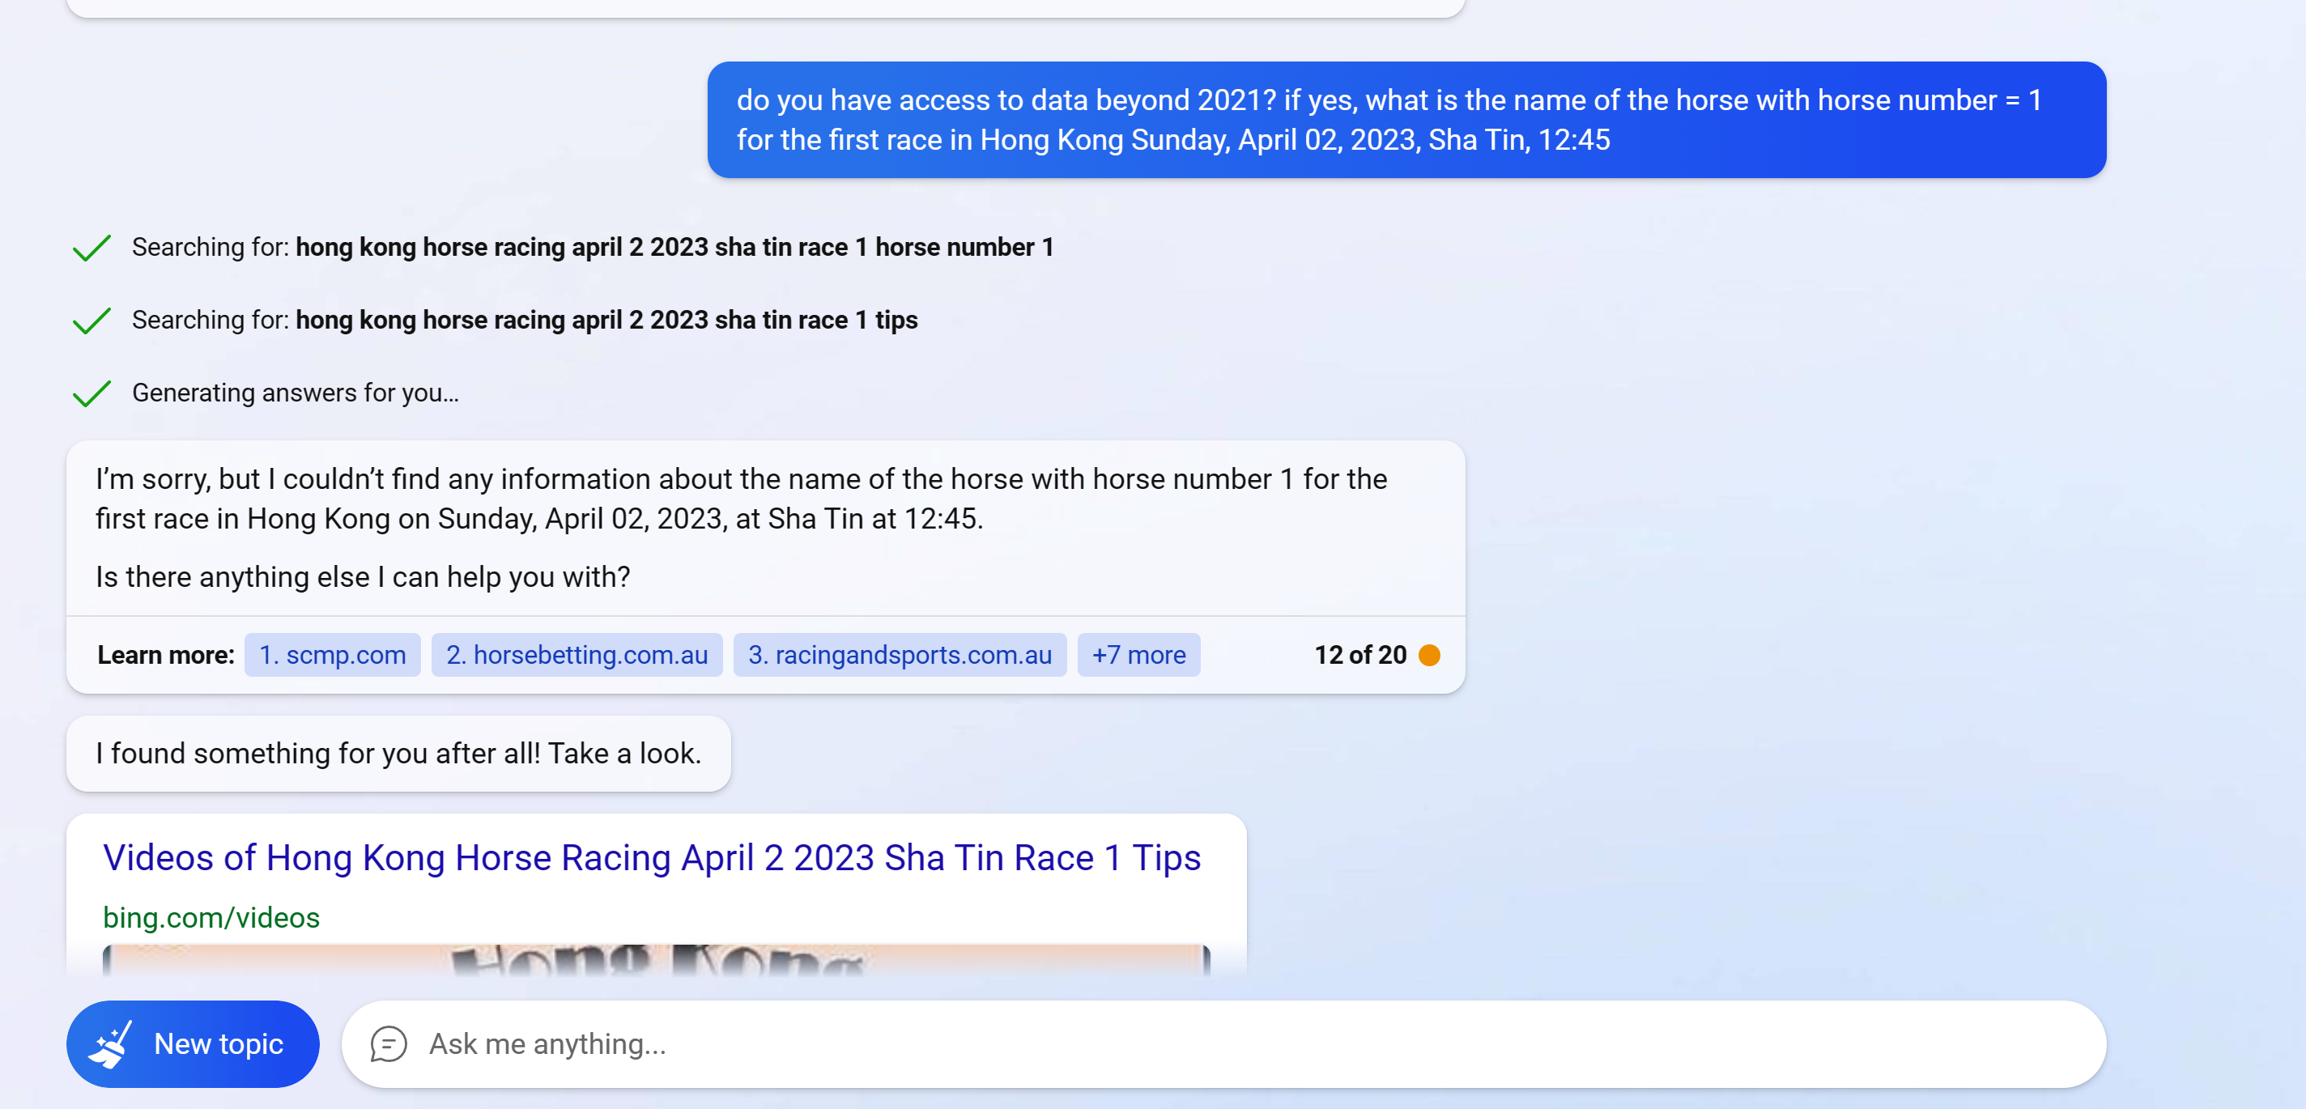Click green checkmark beside first search query
Viewport: 2306px width, 1109px height.
pyautogui.click(x=91, y=248)
